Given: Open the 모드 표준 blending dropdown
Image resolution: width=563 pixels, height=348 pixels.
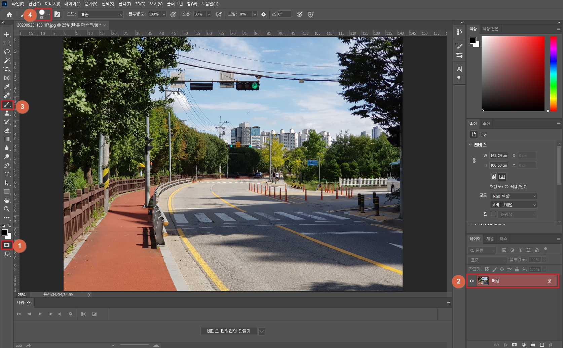Looking at the screenshot, I should 101,14.
